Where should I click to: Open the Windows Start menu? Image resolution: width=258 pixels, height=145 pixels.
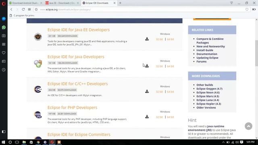[x=3, y=142]
